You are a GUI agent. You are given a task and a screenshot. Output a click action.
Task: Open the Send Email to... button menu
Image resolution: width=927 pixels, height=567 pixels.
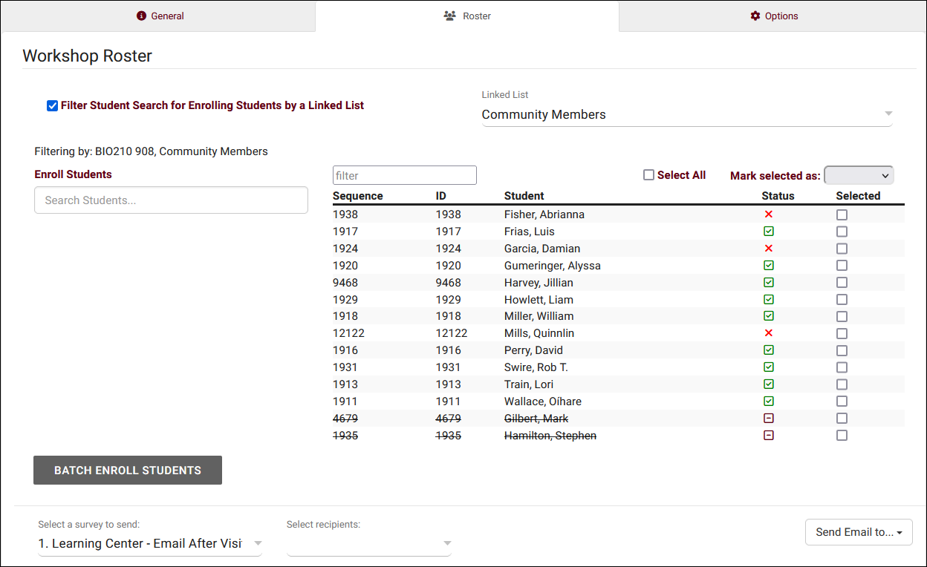click(x=859, y=532)
